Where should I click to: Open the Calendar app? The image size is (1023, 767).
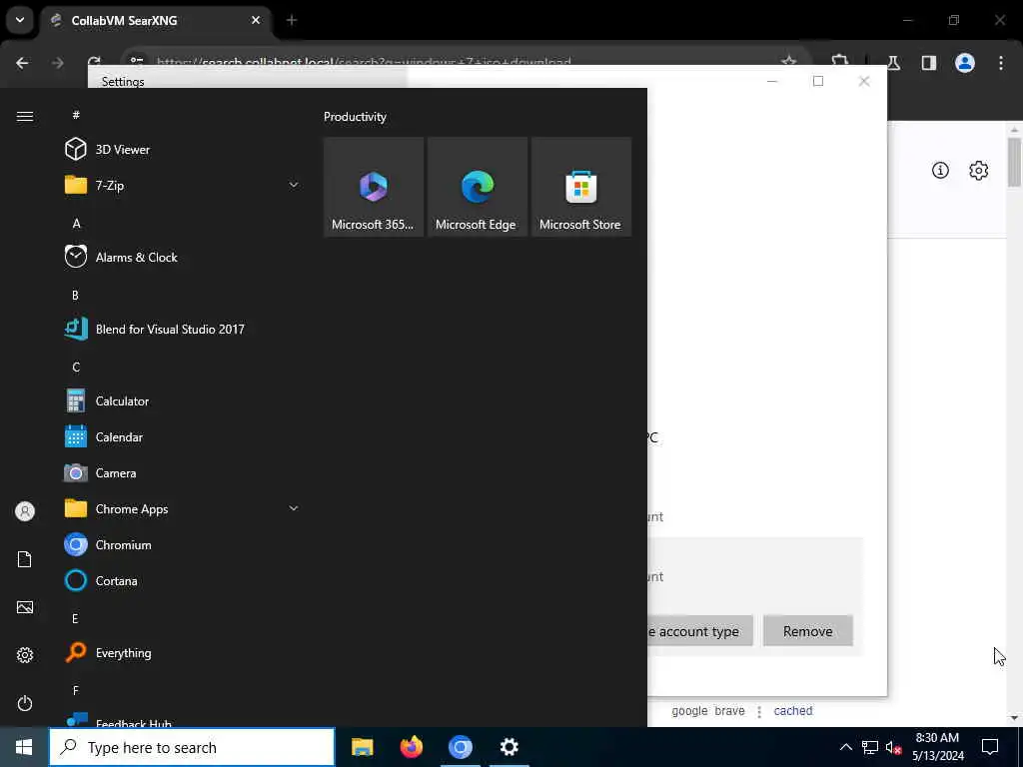coord(184,437)
